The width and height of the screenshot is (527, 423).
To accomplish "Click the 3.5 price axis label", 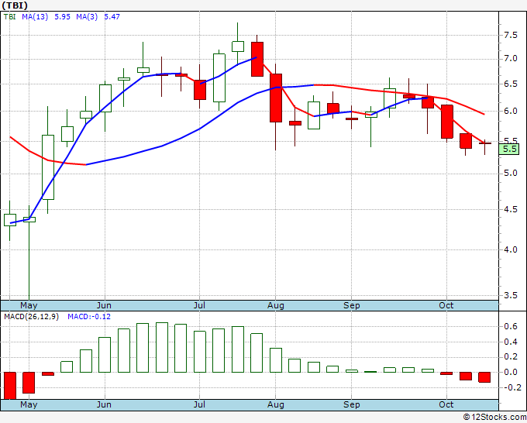I will tap(510, 295).
